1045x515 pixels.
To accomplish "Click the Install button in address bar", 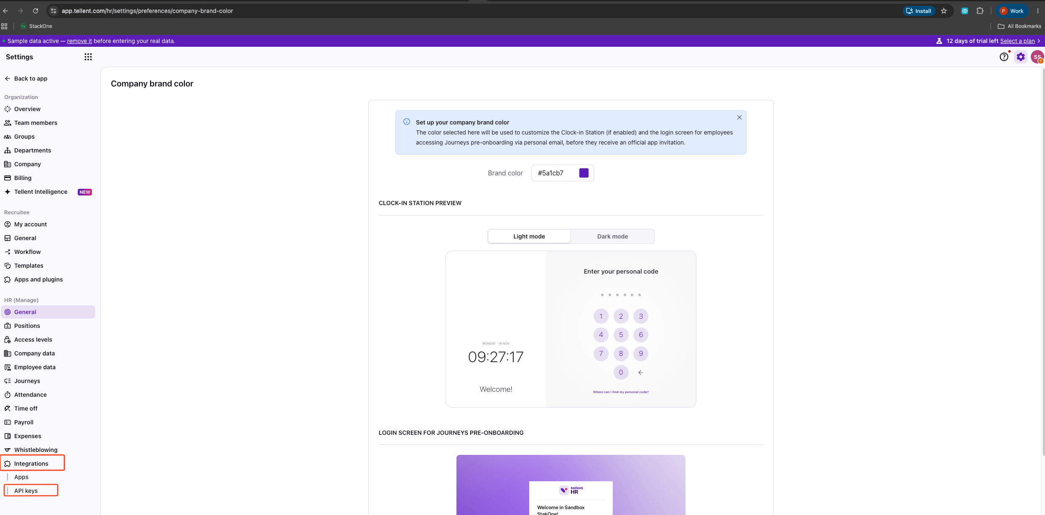I will tap(919, 11).
